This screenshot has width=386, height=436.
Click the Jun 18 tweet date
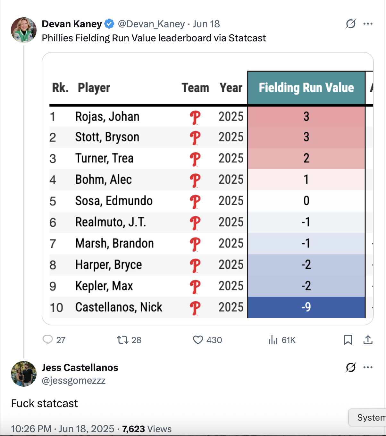[x=206, y=24]
